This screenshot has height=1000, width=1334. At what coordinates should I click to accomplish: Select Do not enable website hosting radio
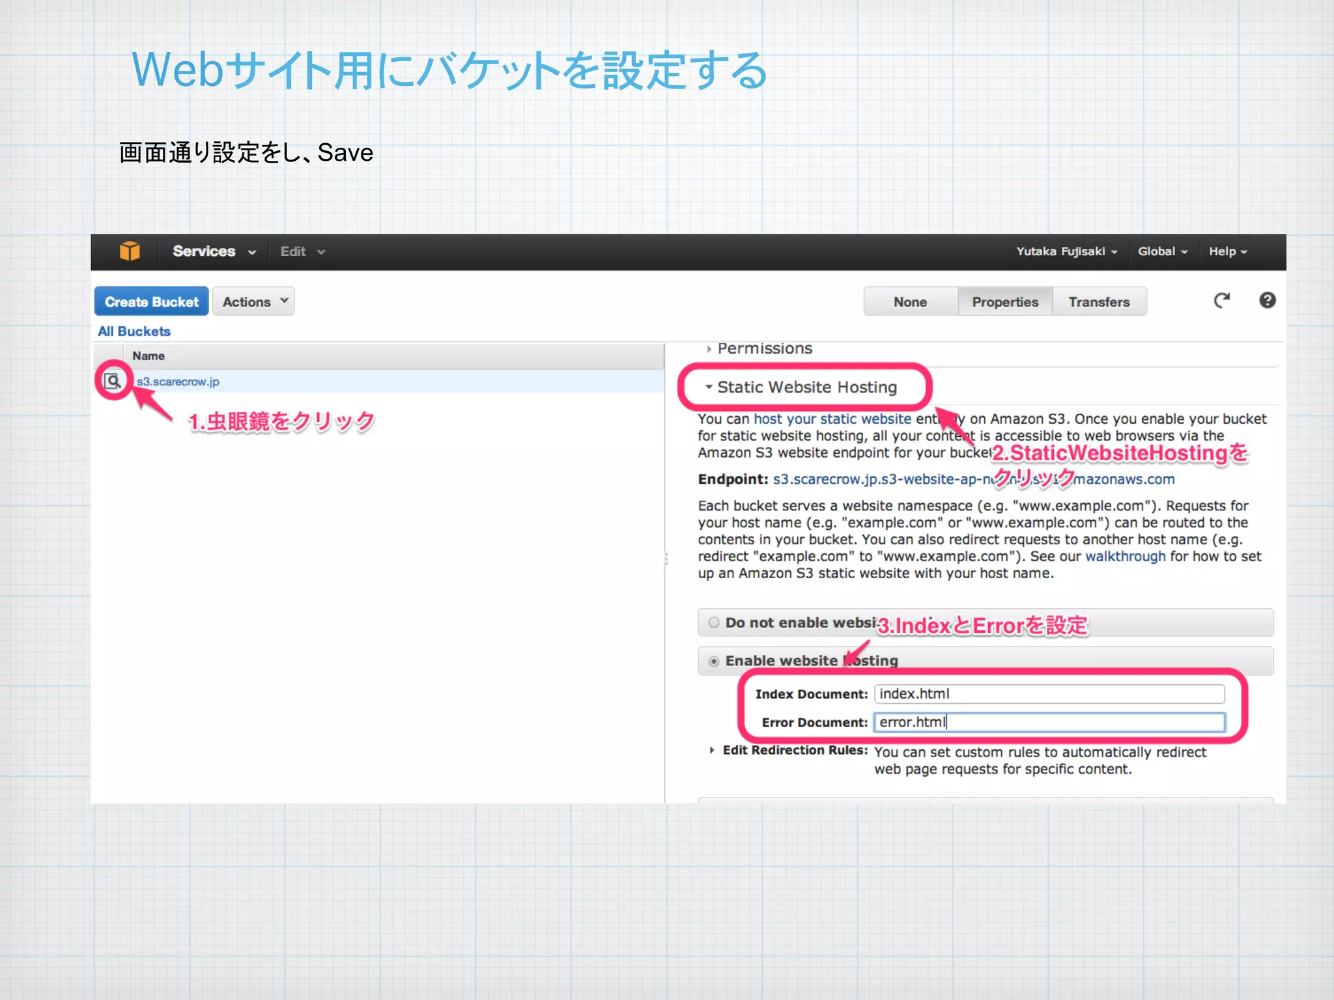click(x=714, y=623)
